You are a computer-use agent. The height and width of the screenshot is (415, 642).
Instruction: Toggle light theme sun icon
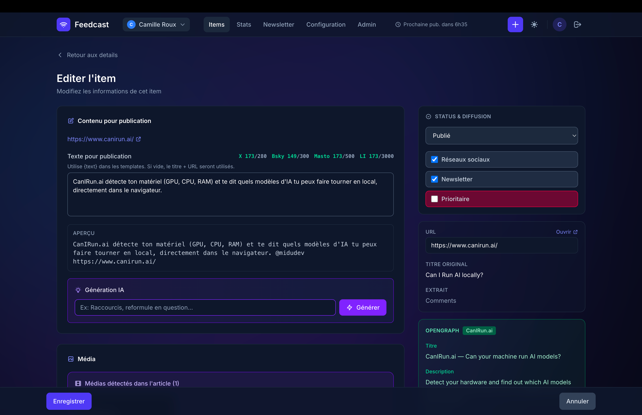coord(534,24)
